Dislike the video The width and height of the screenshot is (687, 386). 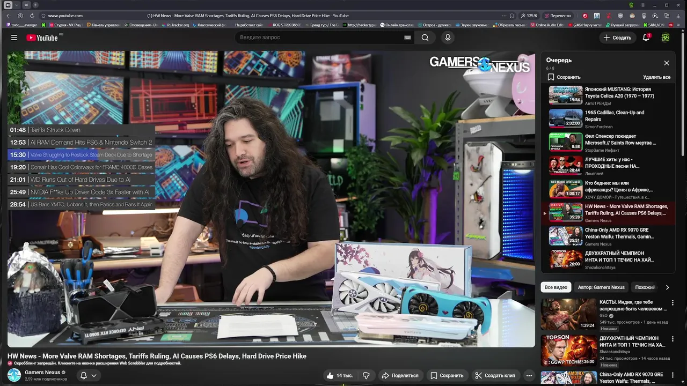(366, 376)
